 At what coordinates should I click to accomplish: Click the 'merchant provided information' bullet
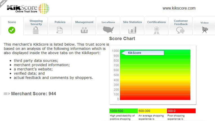click(x=42, y=65)
